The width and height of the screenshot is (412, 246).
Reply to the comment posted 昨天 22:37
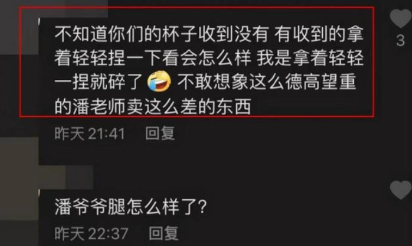[163, 233]
